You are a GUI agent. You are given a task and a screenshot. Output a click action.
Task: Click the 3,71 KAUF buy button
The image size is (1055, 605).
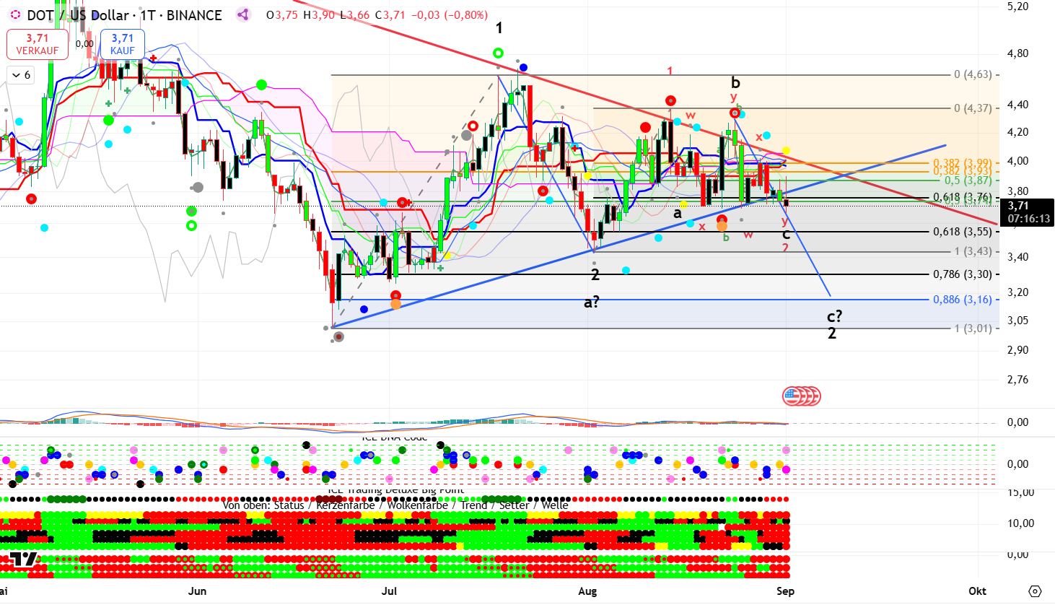(123, 44)
